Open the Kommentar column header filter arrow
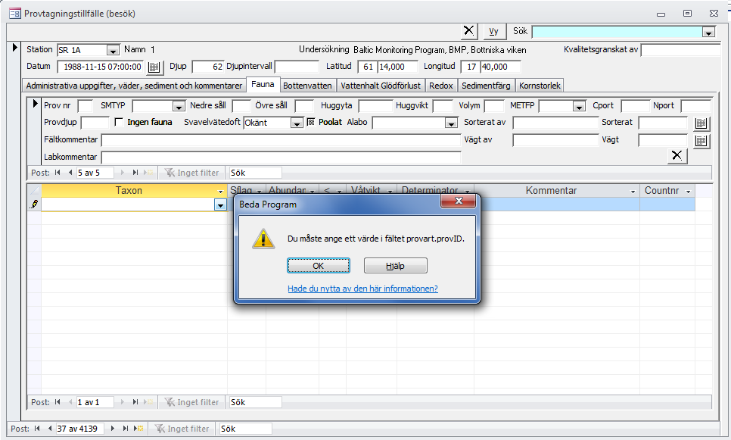This screenshot has height=440, width=731. 633,192
